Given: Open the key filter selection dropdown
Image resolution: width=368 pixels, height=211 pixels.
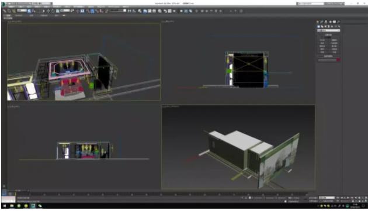Looking at the screenshot, I should click(327, 198).
